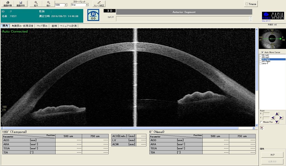Switch to 面積 tab
The image size is (286, 166).
click(x=54, y=26)
